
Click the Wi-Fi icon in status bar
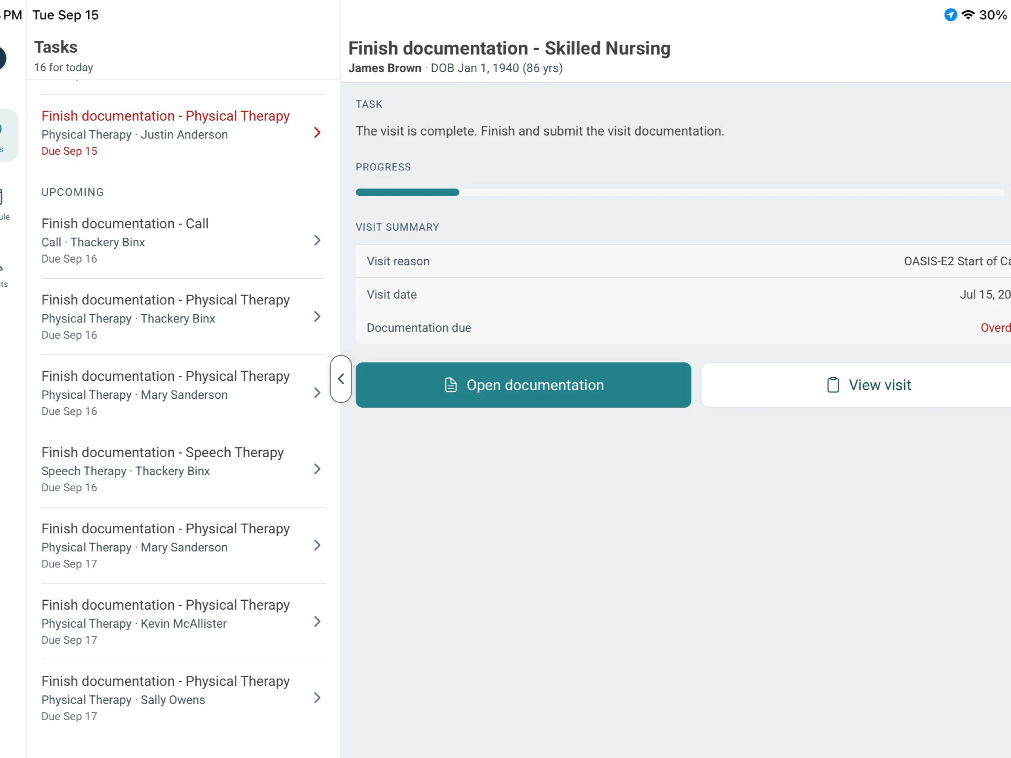[968, 15]
